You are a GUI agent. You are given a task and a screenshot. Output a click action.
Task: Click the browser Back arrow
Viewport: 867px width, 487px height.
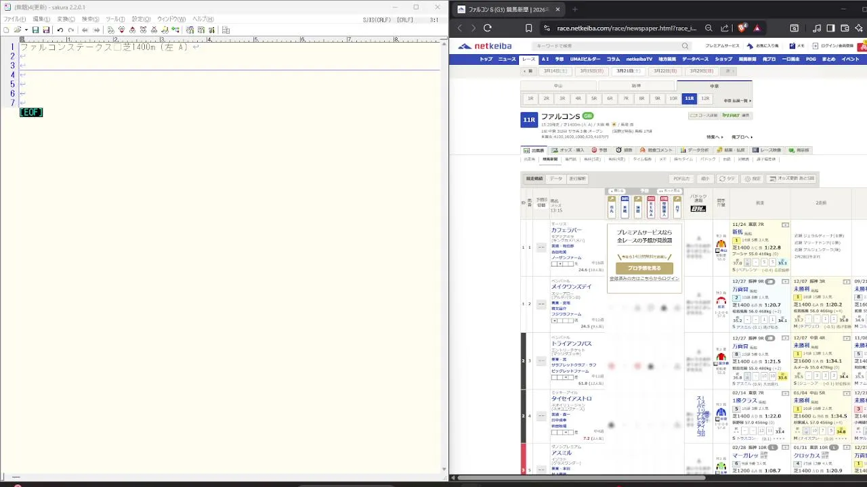point(460,28)
